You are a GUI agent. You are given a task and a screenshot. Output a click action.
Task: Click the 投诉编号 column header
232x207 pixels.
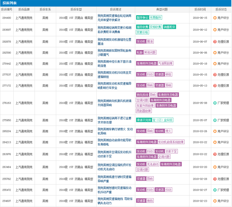click(x=7, y=9)
